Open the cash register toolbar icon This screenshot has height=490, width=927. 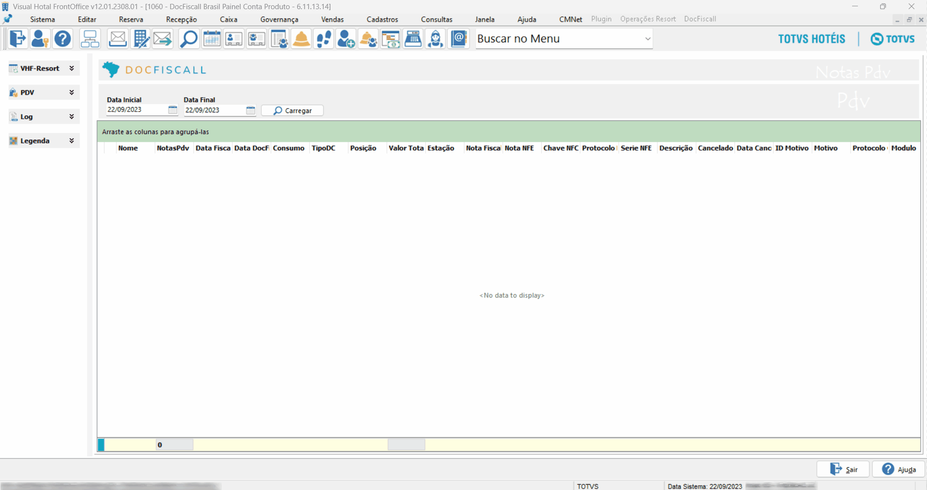click(x=413, y=39)
